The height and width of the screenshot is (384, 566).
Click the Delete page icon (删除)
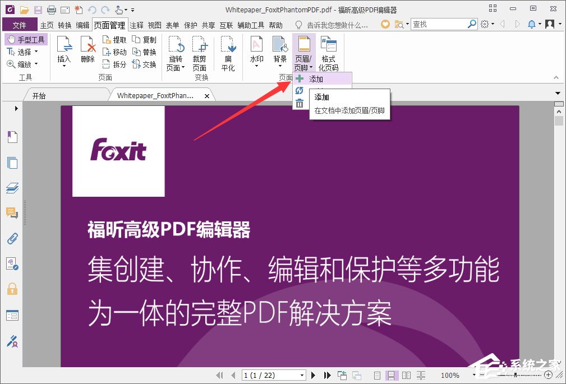(88, 50)
